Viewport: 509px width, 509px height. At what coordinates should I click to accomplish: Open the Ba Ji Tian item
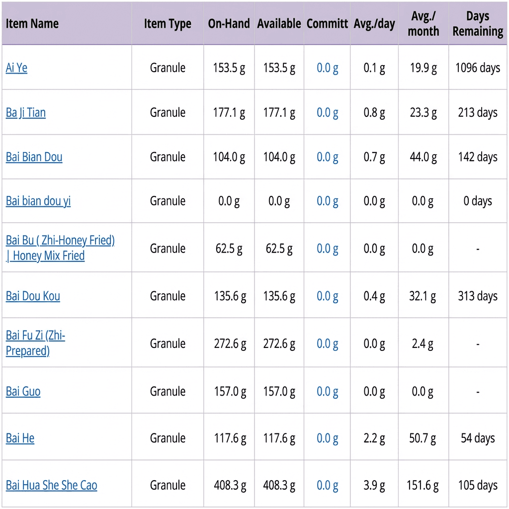[x=26, y=112]
